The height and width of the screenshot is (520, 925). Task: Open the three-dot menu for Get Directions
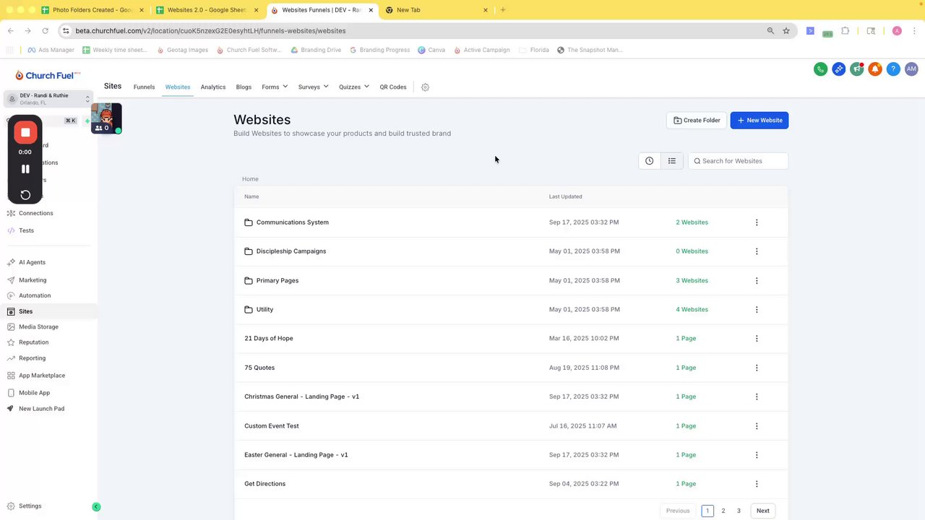pyautogui.click(x=757, y=484)
